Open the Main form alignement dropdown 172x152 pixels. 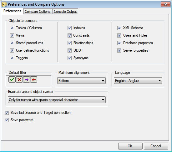(81, 81)
